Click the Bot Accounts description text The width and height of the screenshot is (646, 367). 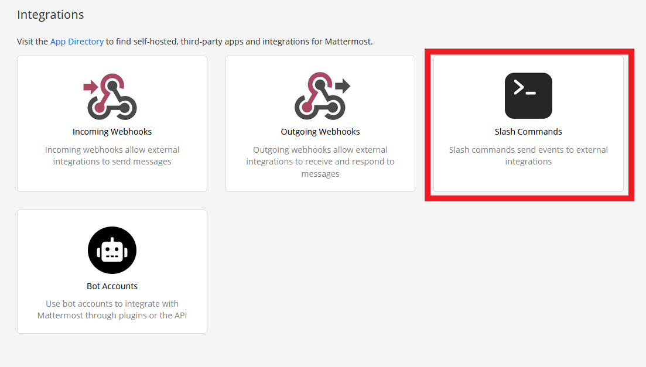(112, 309)
